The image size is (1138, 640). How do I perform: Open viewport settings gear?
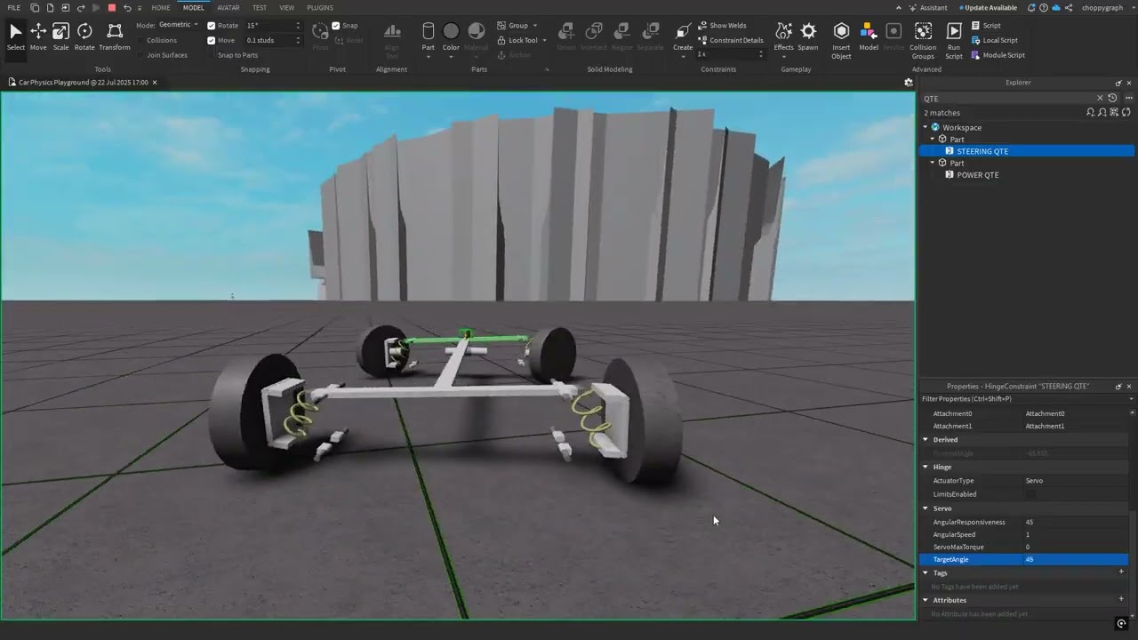point(908,82)
